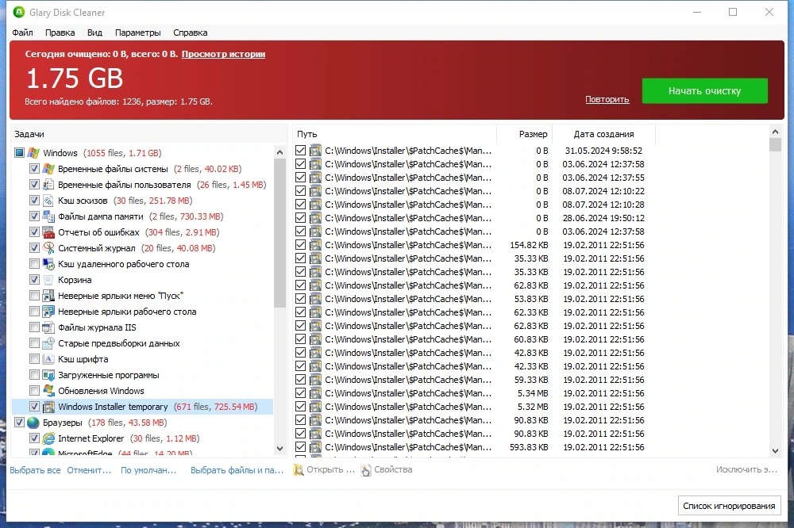
Task: Select the Windows Installer temporary row
Action: [x=143, y=407]
